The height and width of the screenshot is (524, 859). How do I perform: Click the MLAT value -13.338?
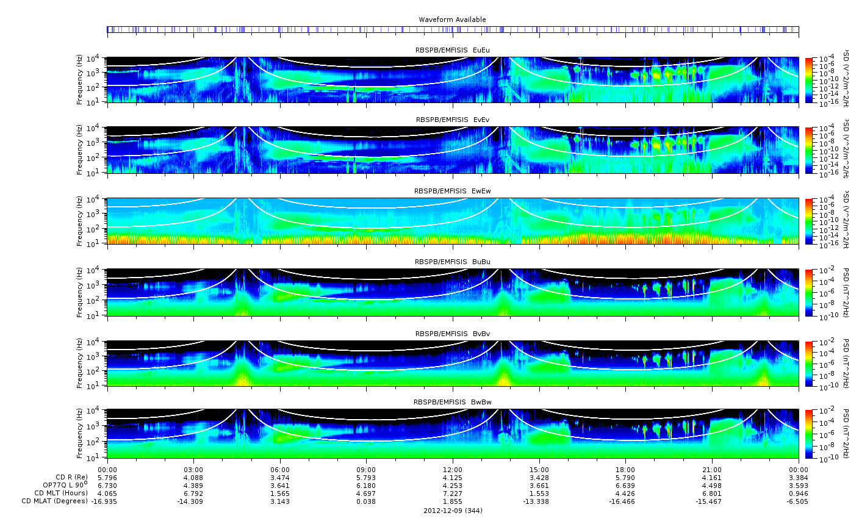click(537, 501)
